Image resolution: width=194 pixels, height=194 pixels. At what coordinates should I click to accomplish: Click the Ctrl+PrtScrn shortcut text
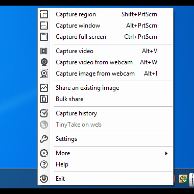pos(140,37)
